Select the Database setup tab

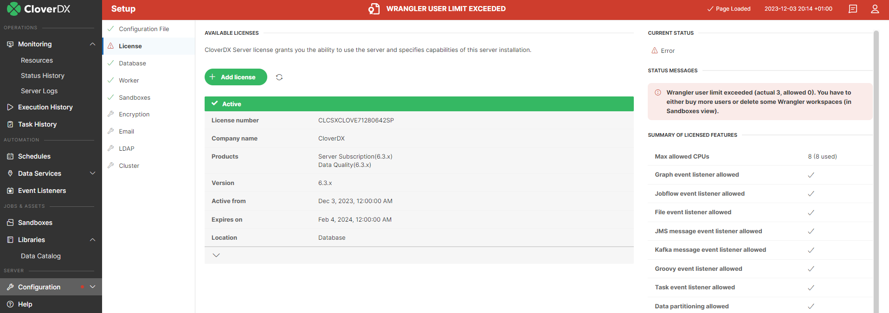pos(132,63)
